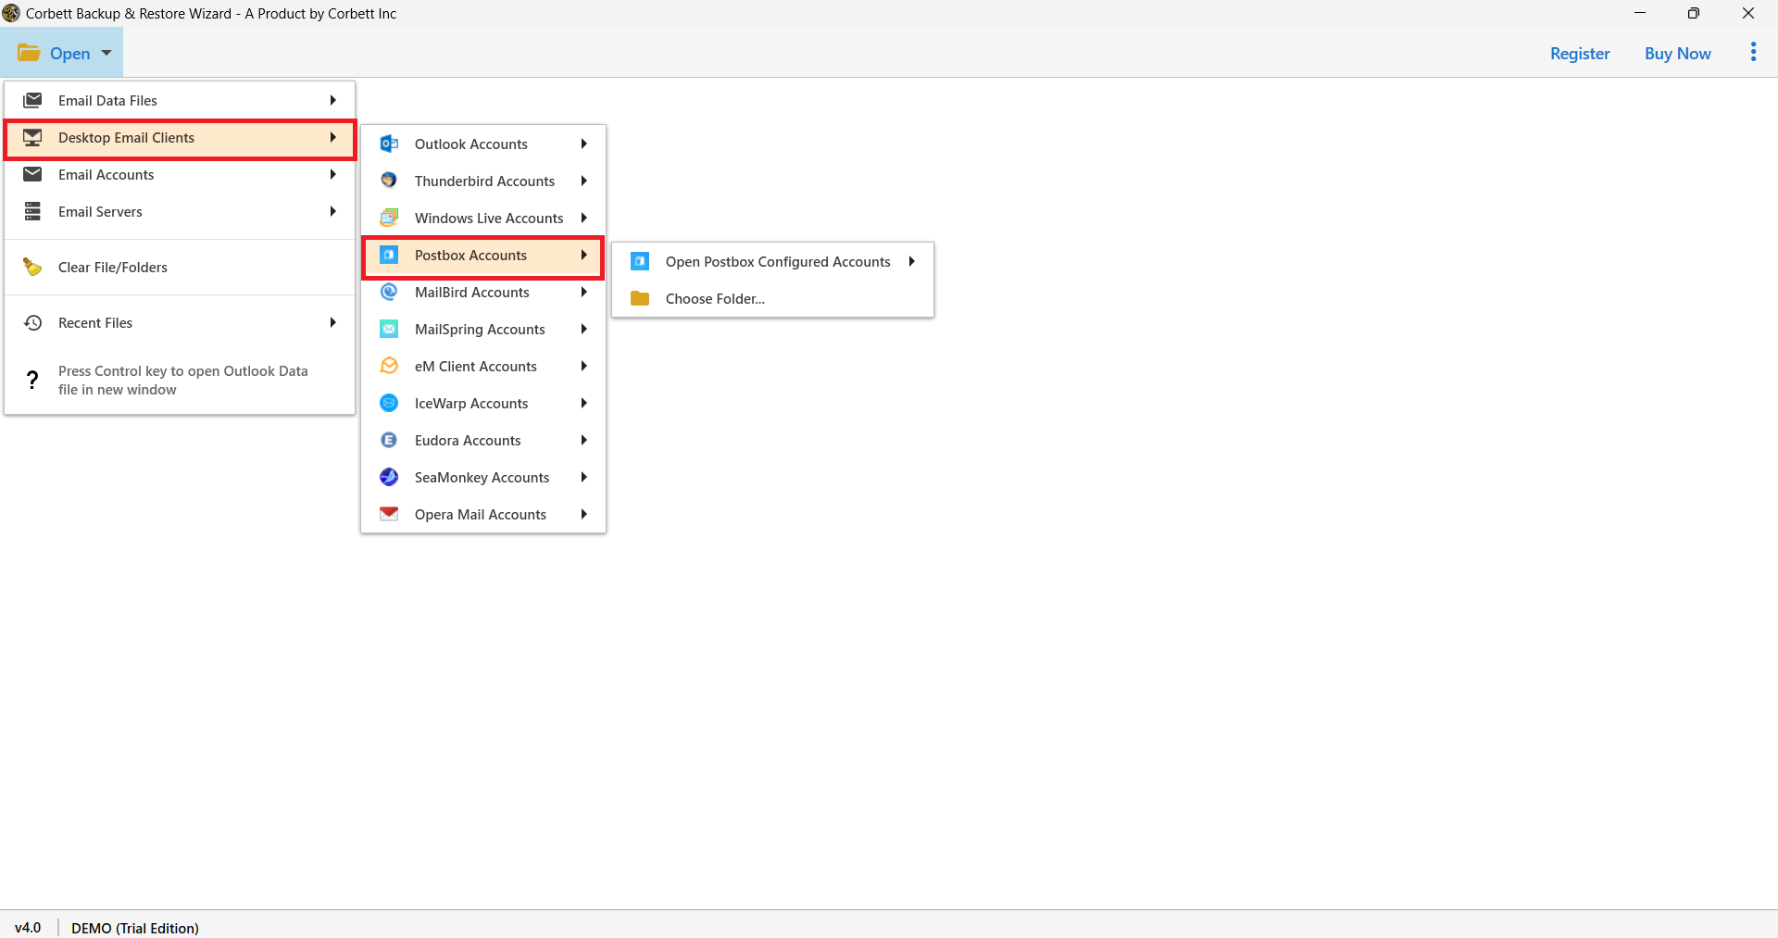Choose the Choose Folder... option
The width and height of the screenshot is (1778, 938).
tap(772, 298)
